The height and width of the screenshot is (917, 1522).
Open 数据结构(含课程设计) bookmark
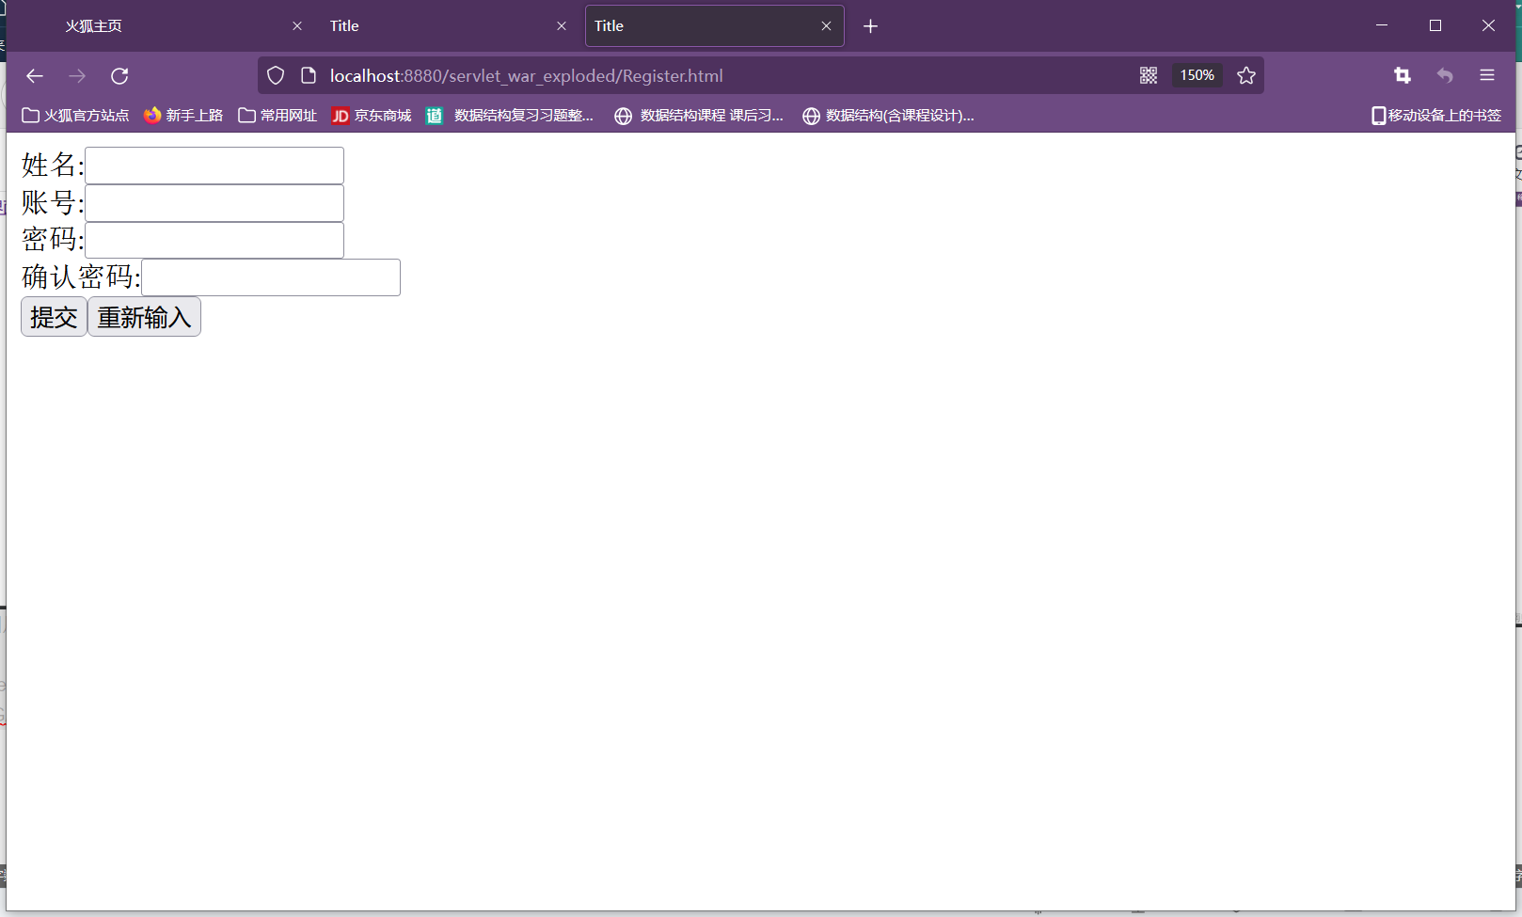coord(888,116)
